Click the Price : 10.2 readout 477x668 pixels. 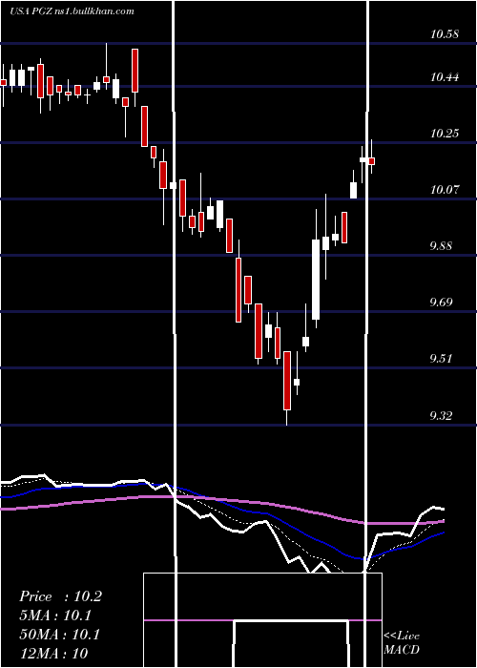(x=60, y=596)
